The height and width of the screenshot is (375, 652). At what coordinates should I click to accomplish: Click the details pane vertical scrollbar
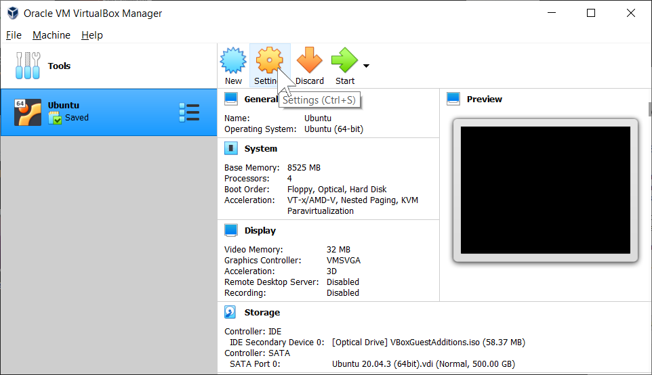[649, 110]
